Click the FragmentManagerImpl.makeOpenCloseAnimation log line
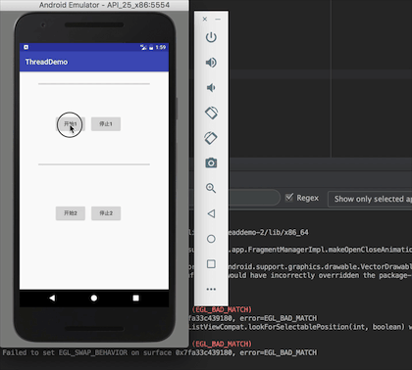This screenshot has height=370, width=412. coord(320,250)
